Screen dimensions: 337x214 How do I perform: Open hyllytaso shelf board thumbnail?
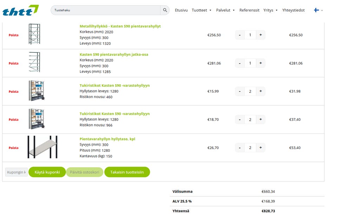click(x=42, y=147)
